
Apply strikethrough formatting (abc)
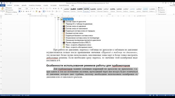pos(27,11)
